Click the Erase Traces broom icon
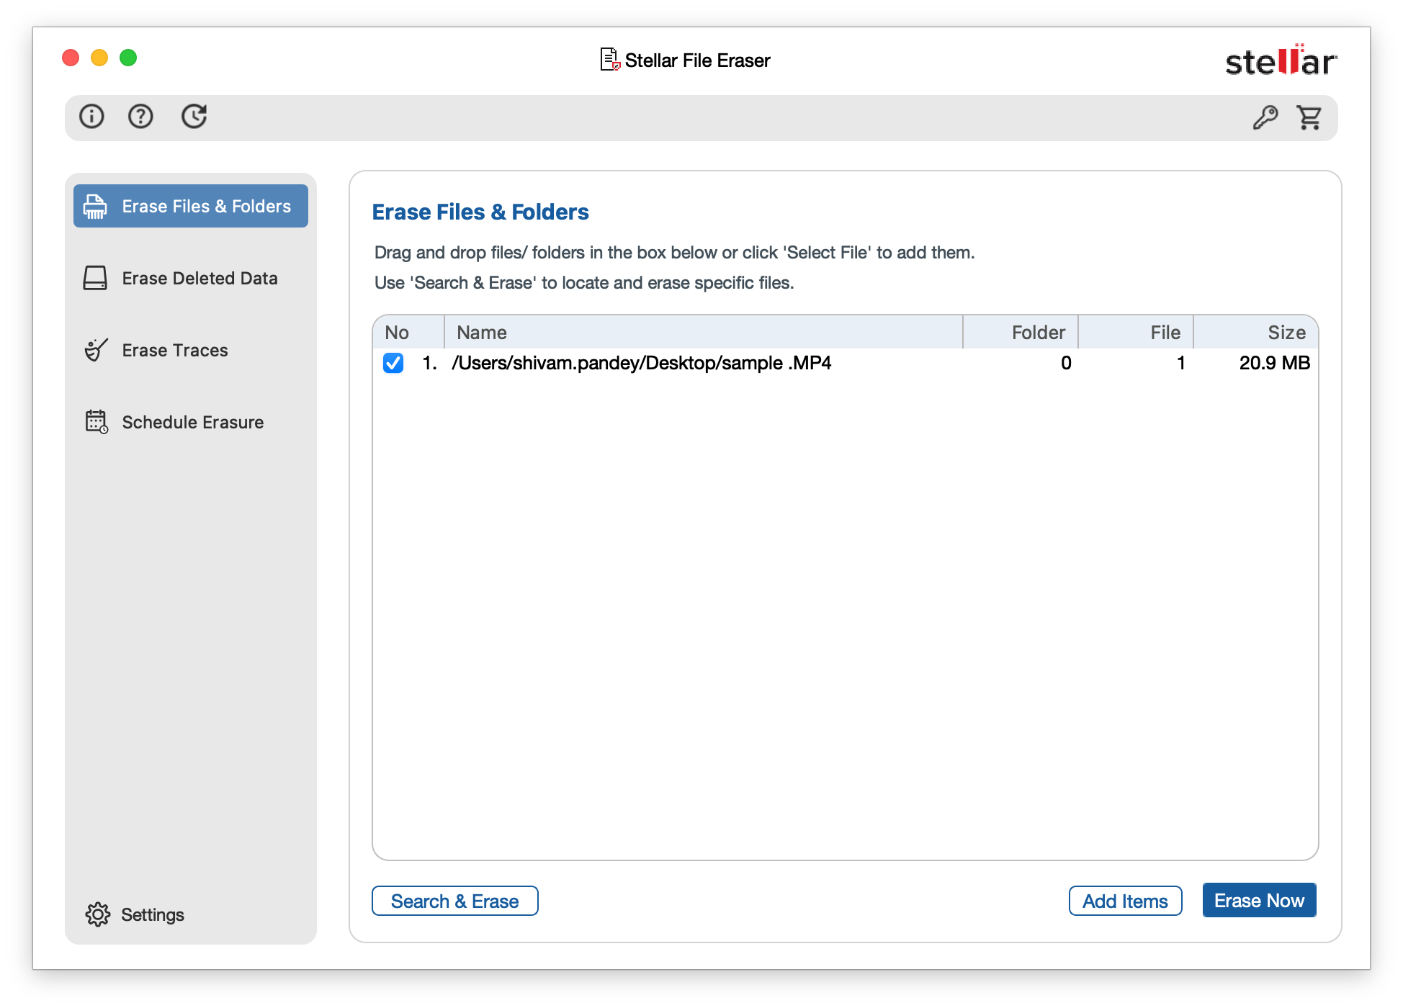Viewport: 1403px width, 1008px height. click(x=95, y=350)
